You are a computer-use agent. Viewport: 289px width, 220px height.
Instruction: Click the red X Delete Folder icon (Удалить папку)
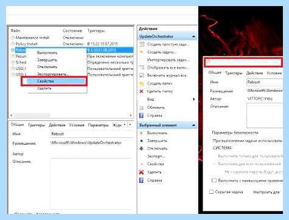[142, 91]
